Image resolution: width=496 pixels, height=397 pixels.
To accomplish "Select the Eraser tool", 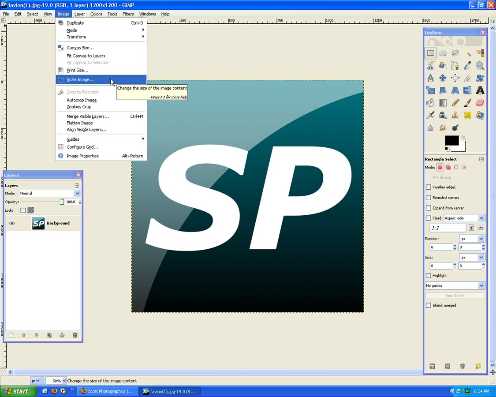I will 480,103.
